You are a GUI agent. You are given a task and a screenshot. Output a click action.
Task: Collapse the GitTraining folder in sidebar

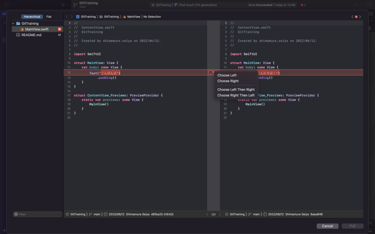point(13,23)
